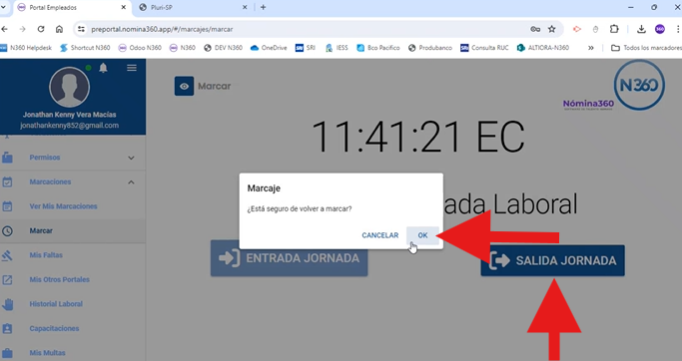Open a new browser tab

coord(264,7)
